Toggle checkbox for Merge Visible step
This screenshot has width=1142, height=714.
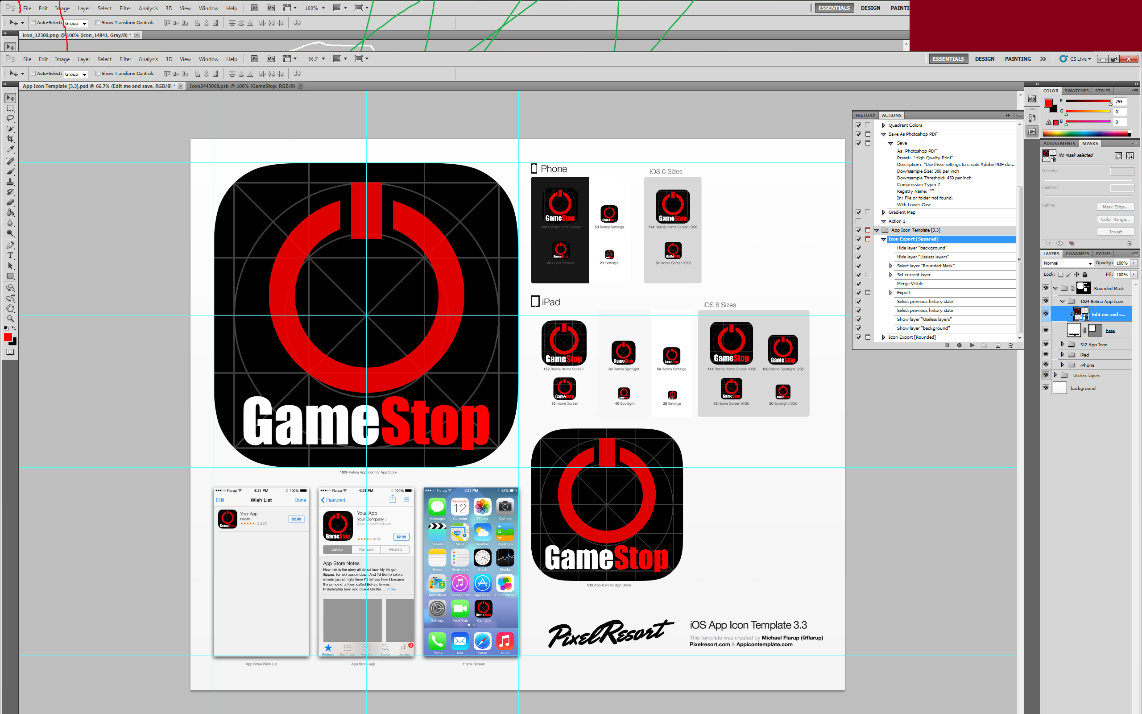(858, 283)
